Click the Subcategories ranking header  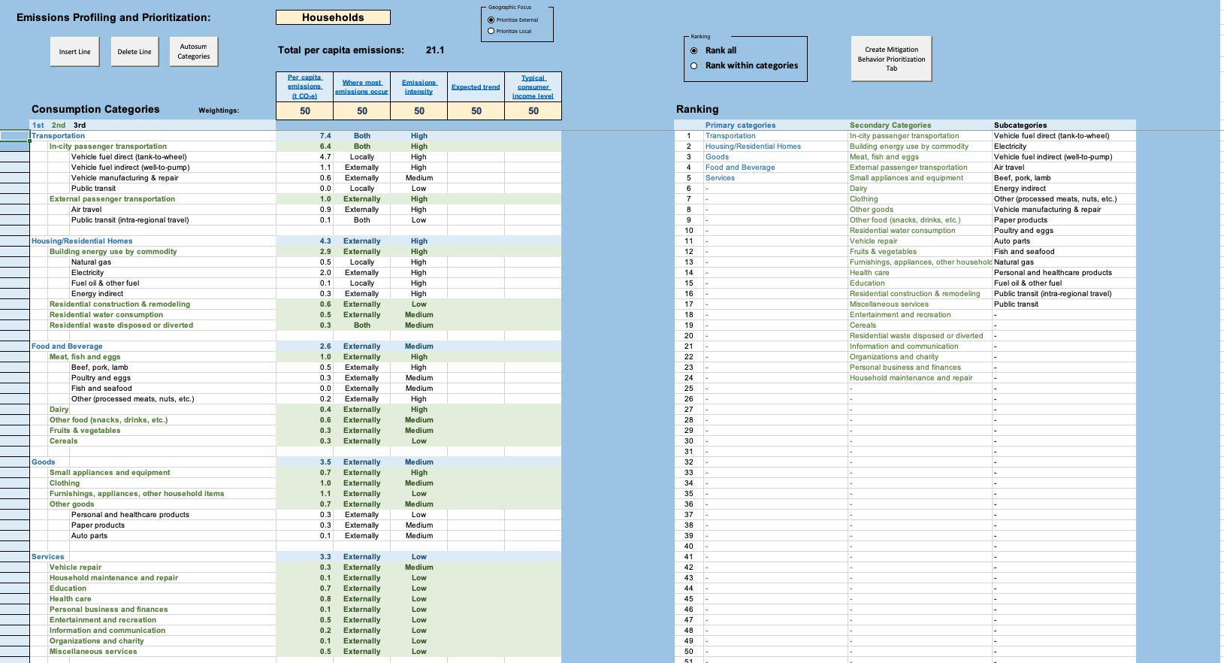(1020, 126)
